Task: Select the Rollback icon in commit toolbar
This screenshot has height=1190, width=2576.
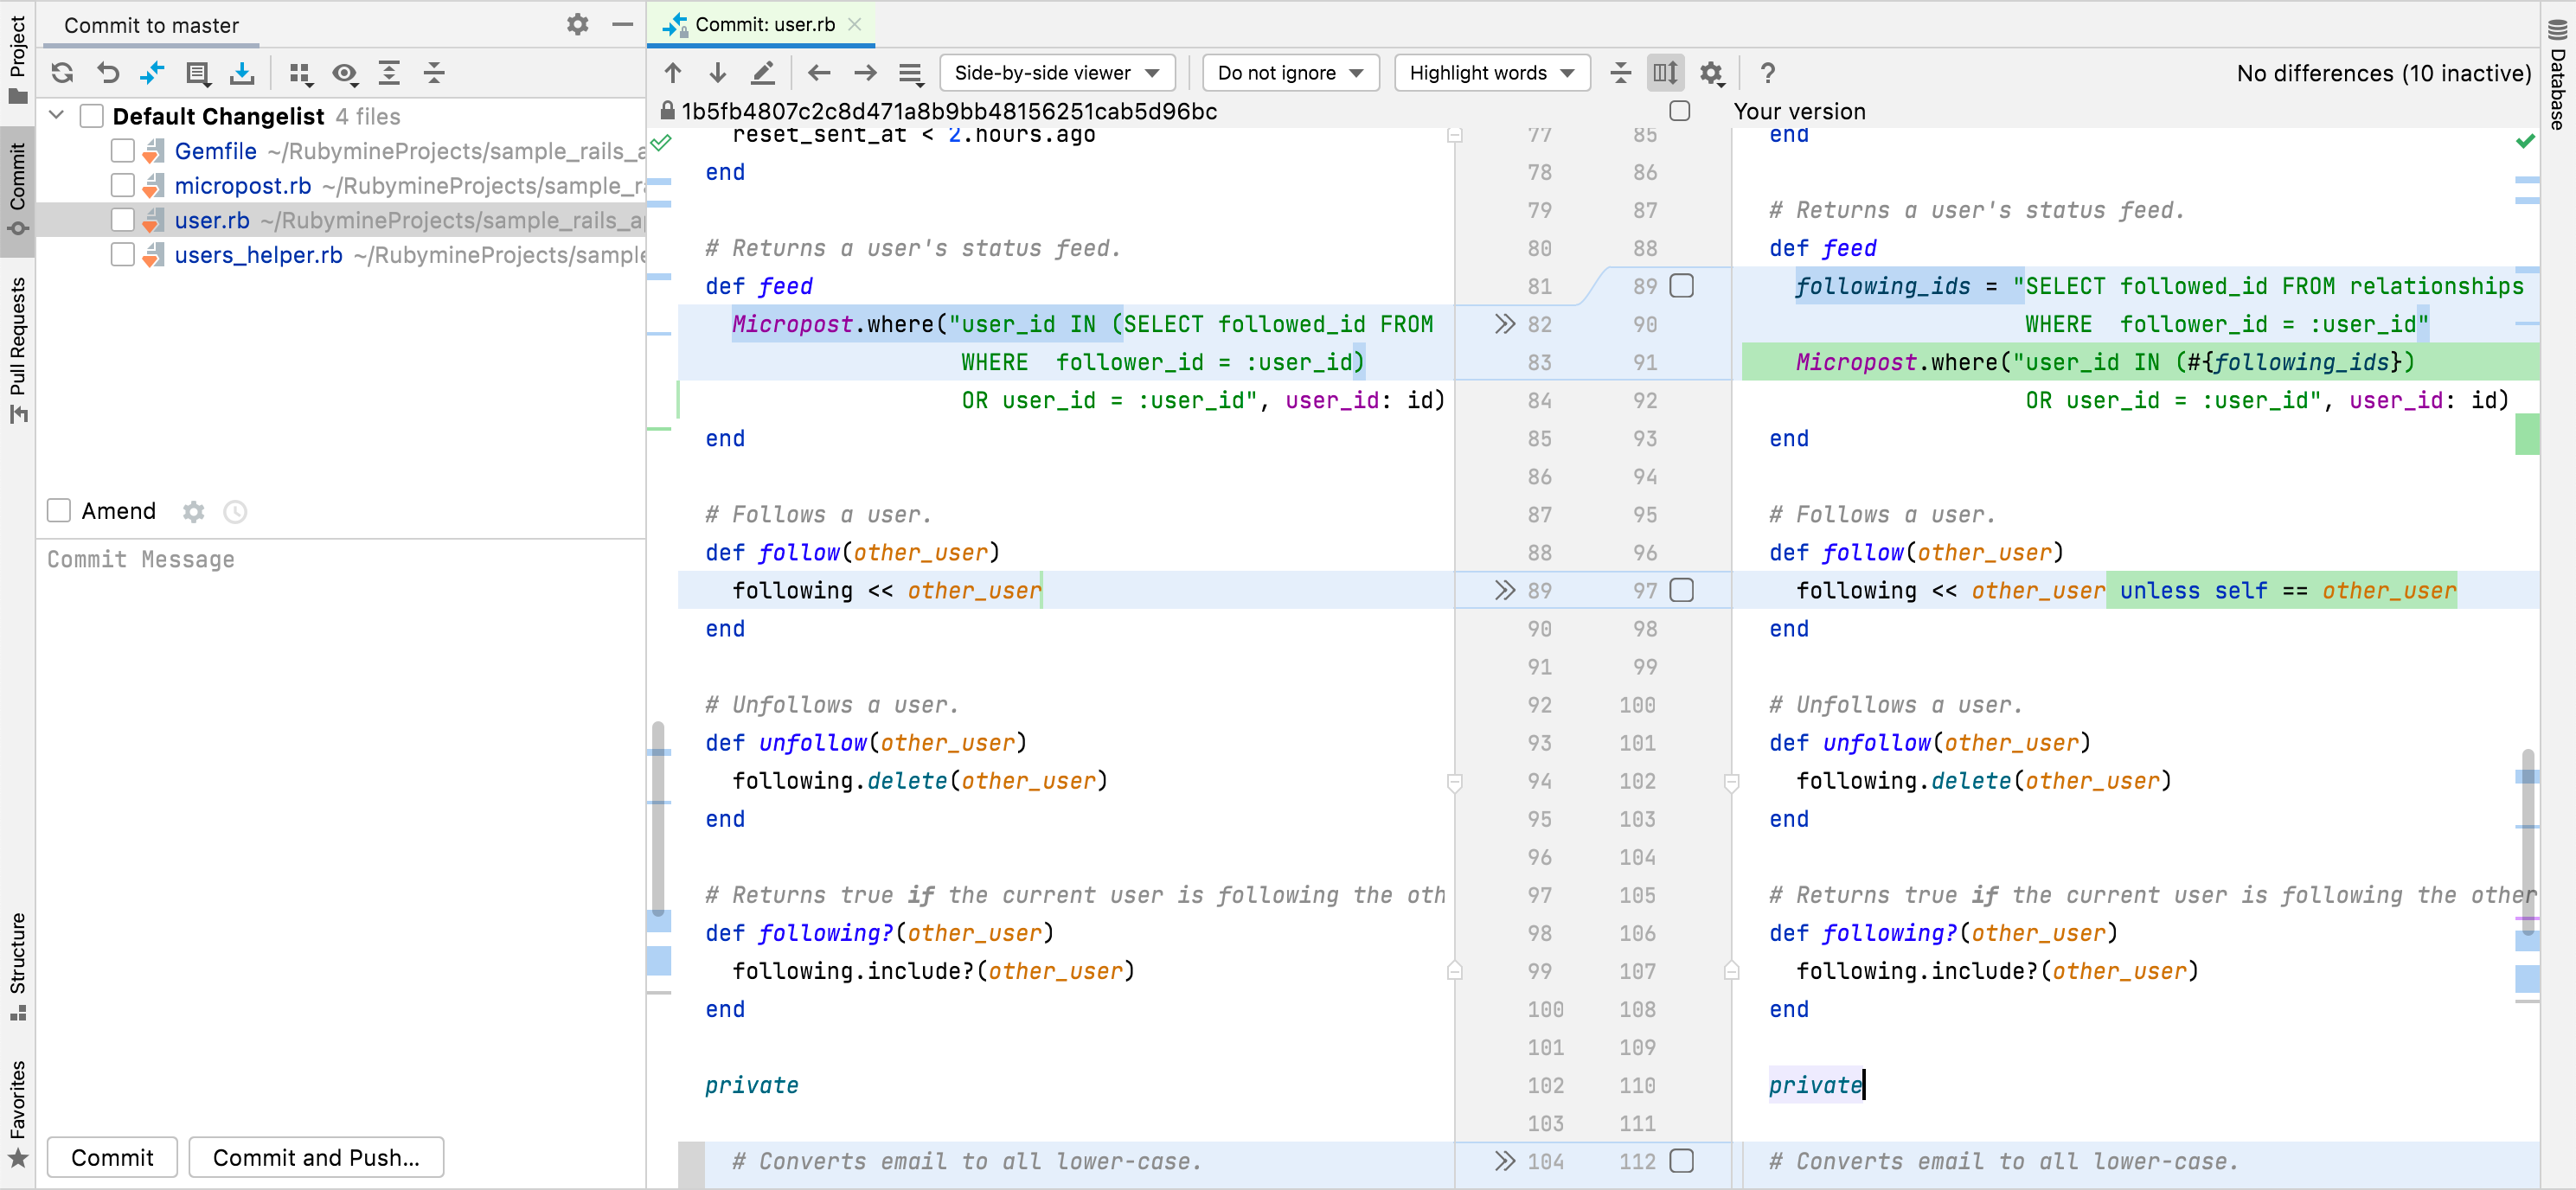Action: point(107,73)
